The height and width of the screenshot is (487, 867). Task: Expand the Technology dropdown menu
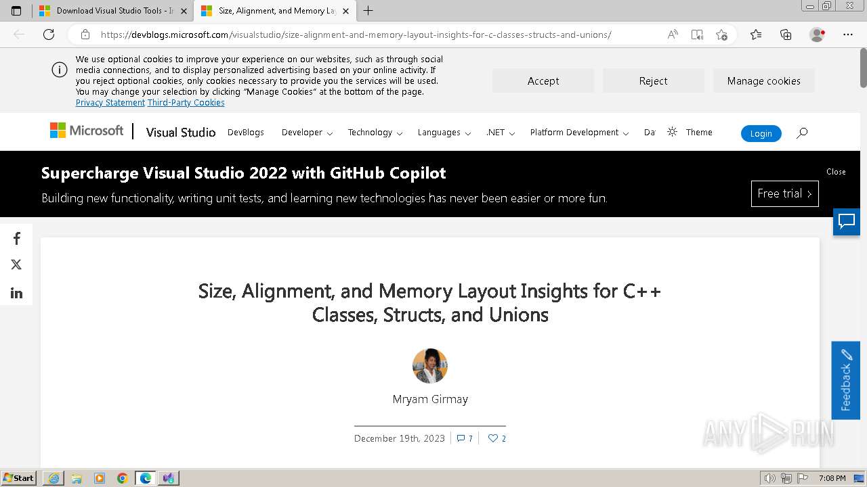[x=375, y=133]
